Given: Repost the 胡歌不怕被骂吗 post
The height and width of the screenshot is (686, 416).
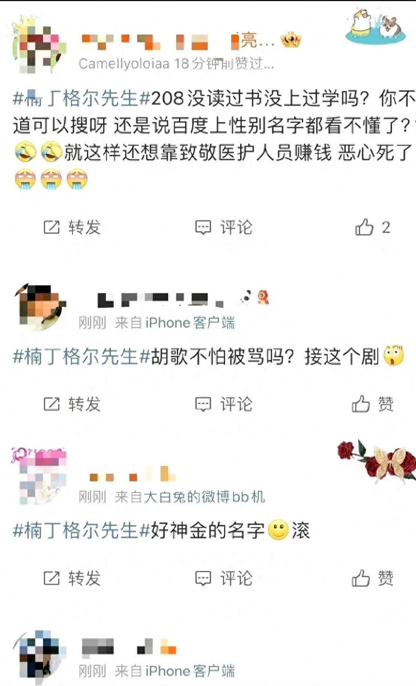Looking at the screenshot, I should (x=73, y=404).
